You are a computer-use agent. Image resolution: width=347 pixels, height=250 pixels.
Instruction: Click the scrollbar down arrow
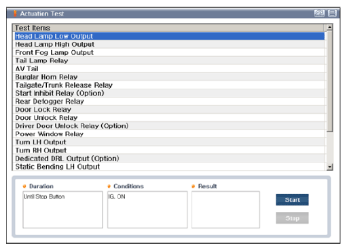click(329, 167)
